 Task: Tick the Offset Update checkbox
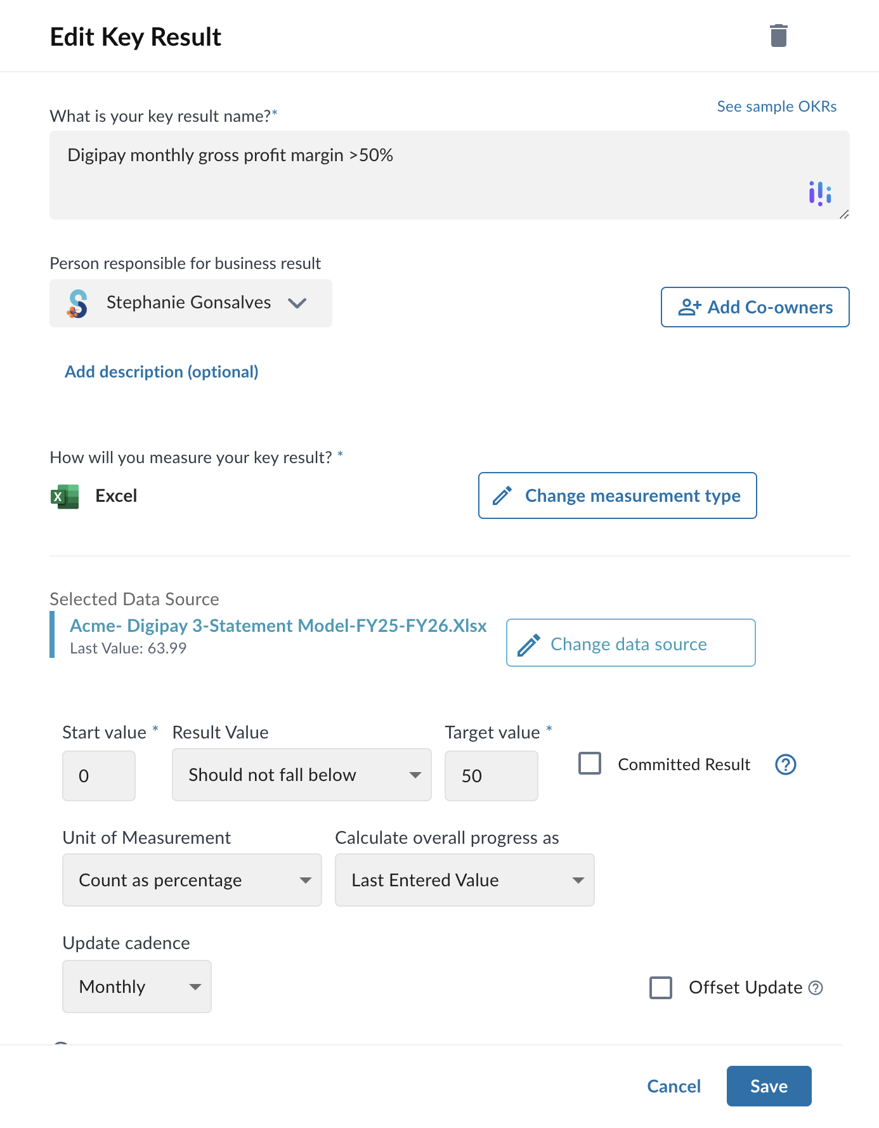point(661,987)
